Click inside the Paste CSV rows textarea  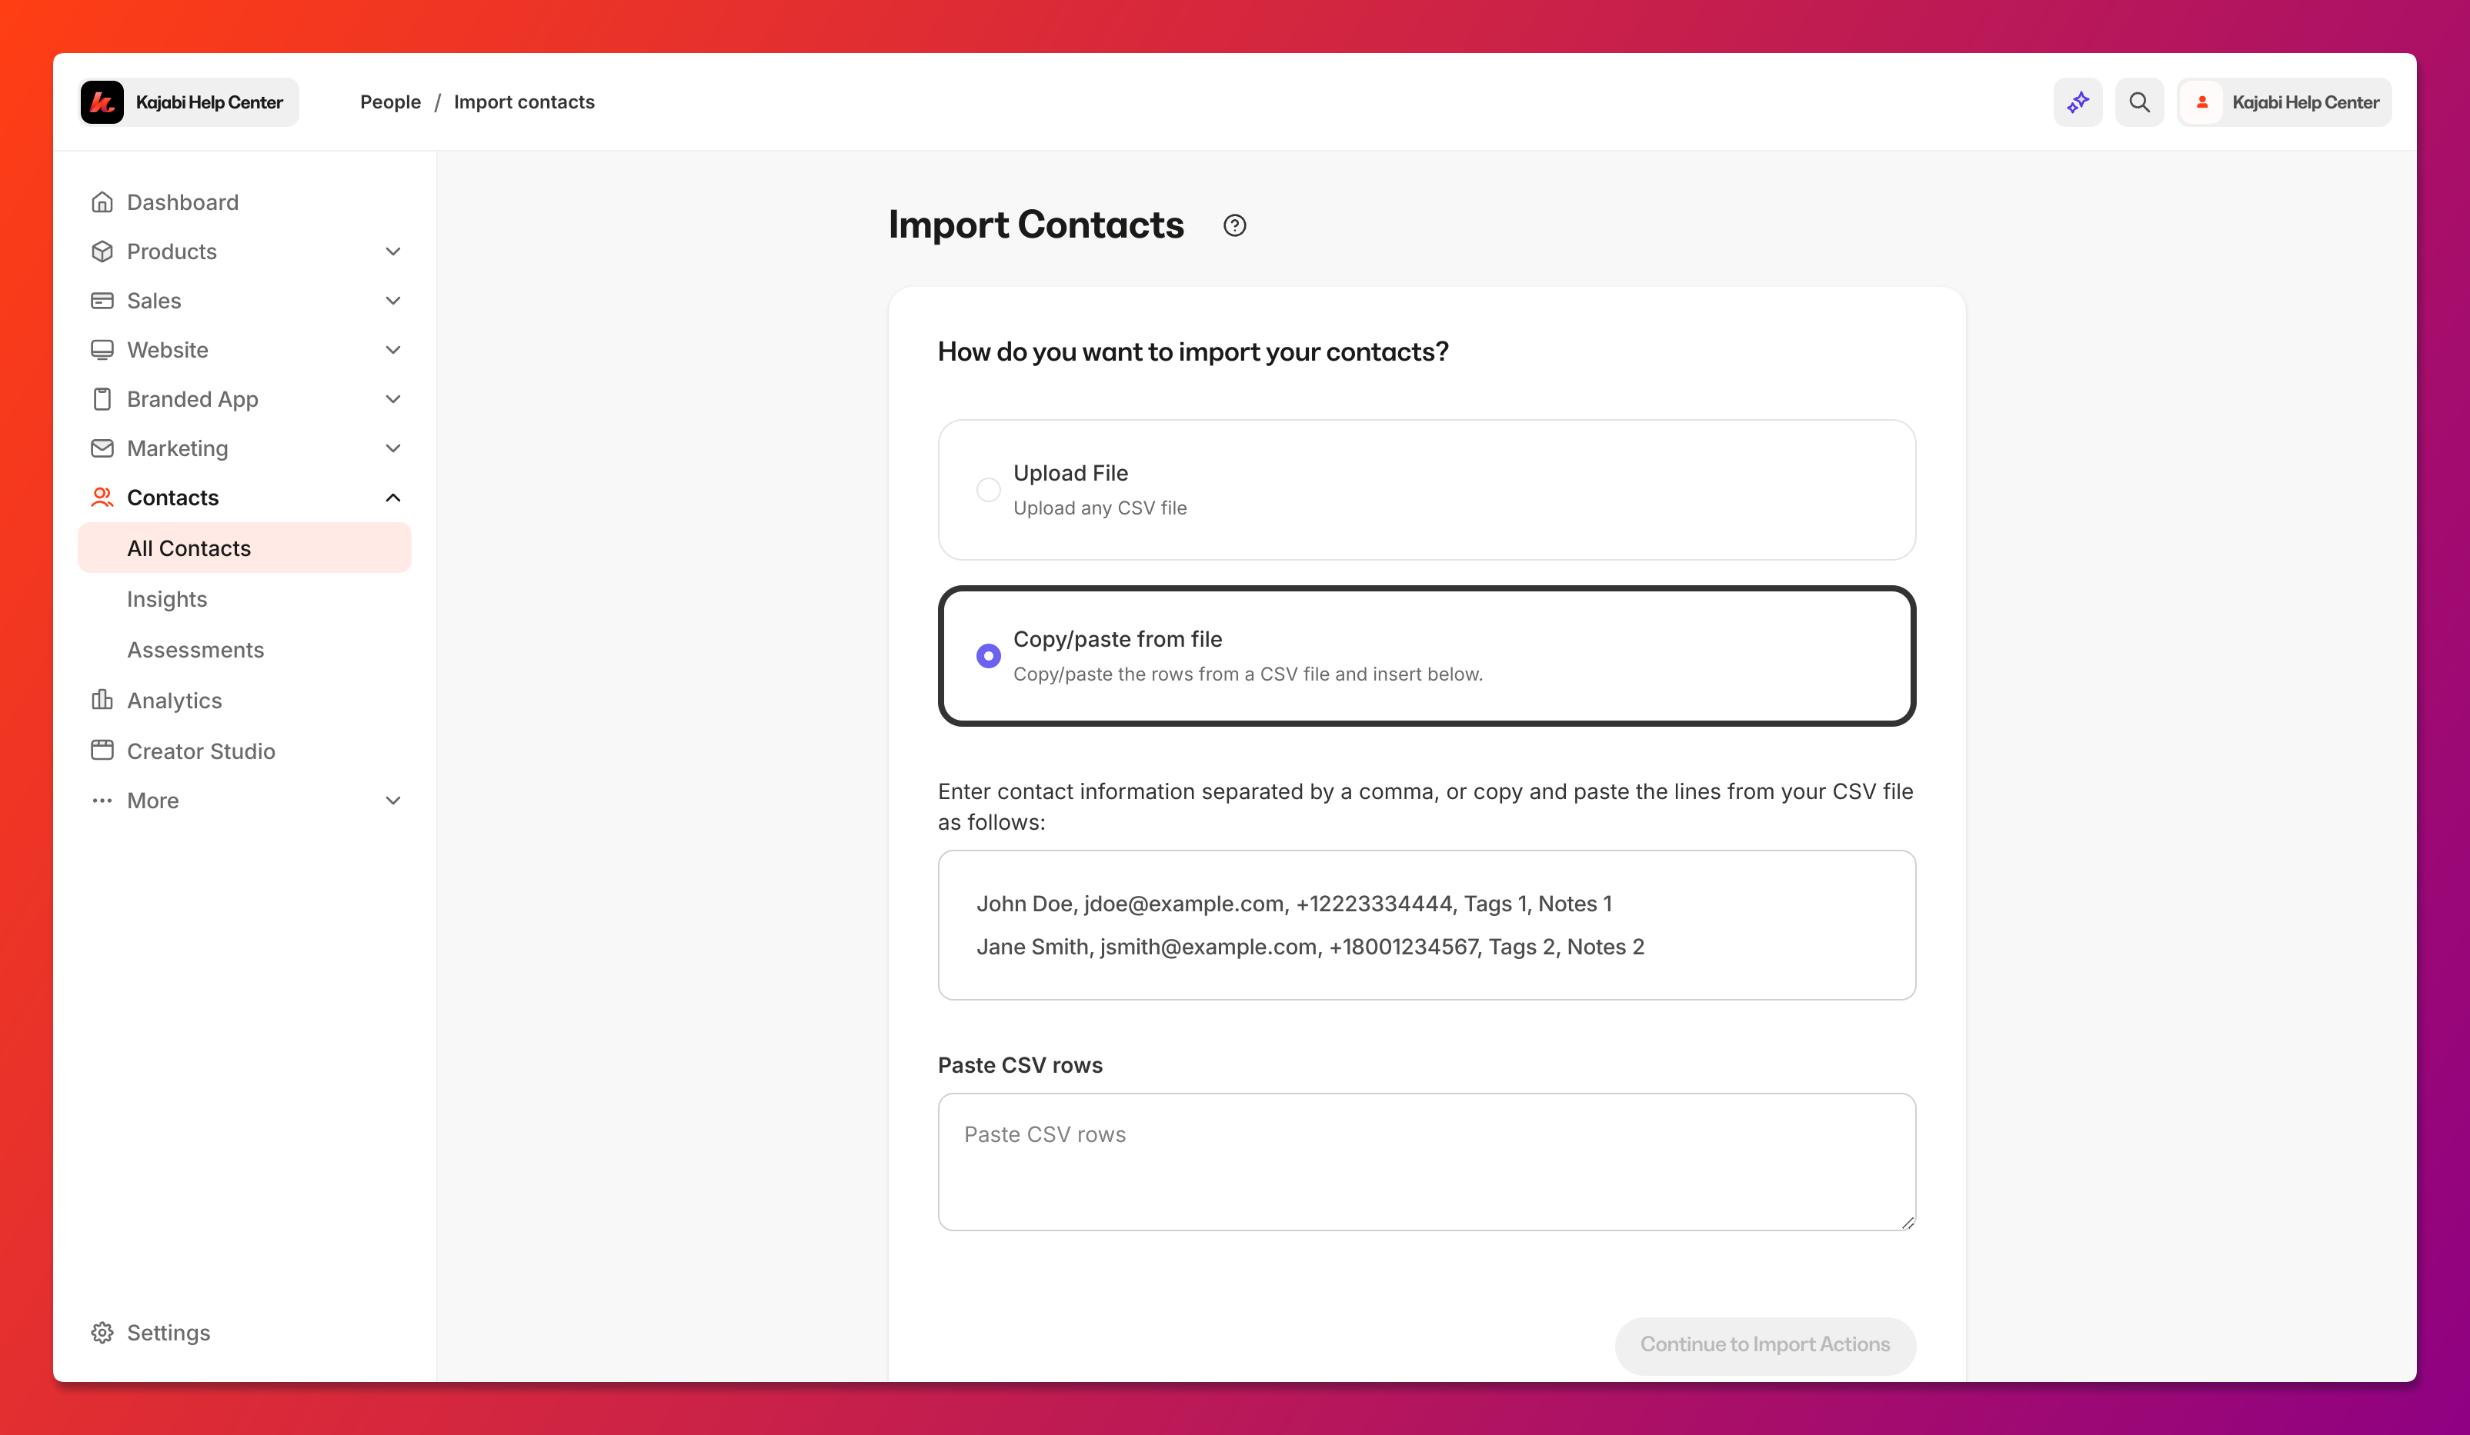(1426, 1162)
